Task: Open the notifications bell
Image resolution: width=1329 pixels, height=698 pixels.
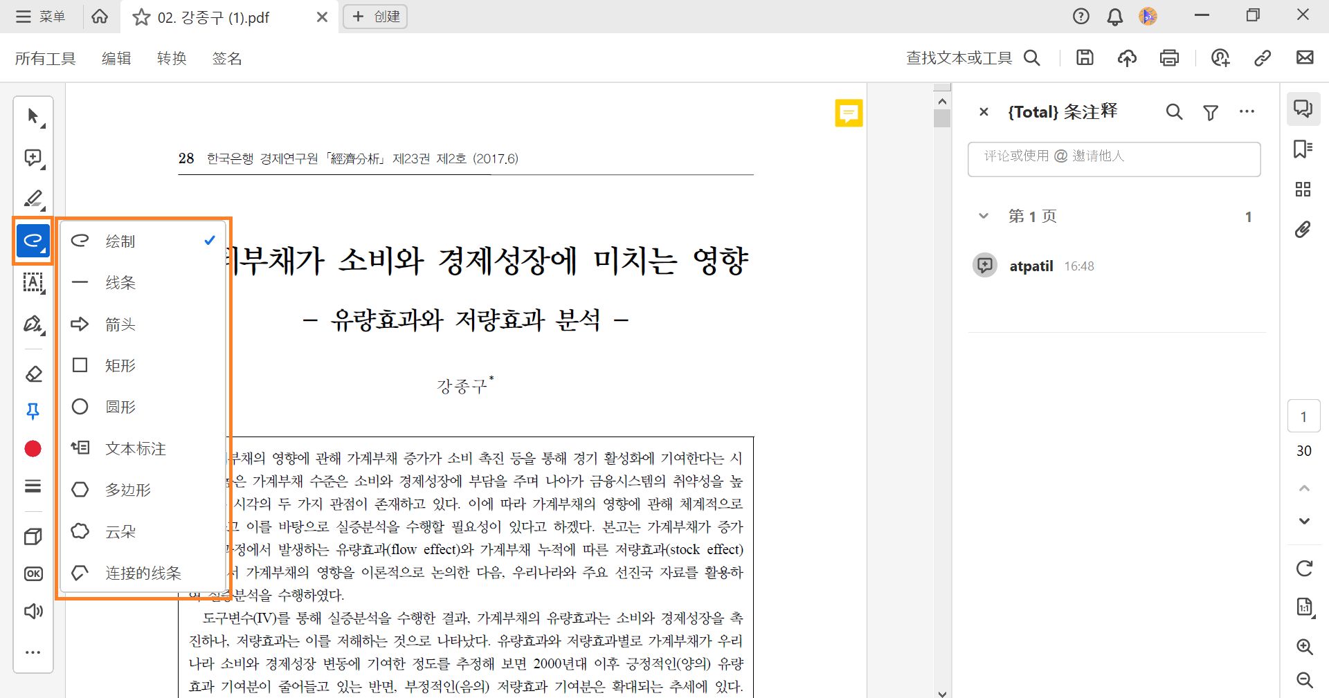Action: [x=1114, y=17]
